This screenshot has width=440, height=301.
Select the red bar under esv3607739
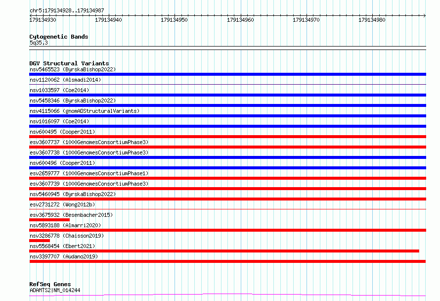227,189
